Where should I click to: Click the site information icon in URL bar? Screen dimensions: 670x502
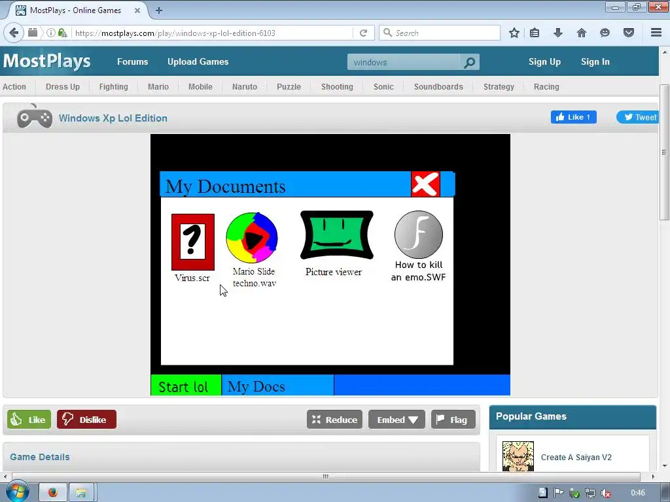(51, 33)
